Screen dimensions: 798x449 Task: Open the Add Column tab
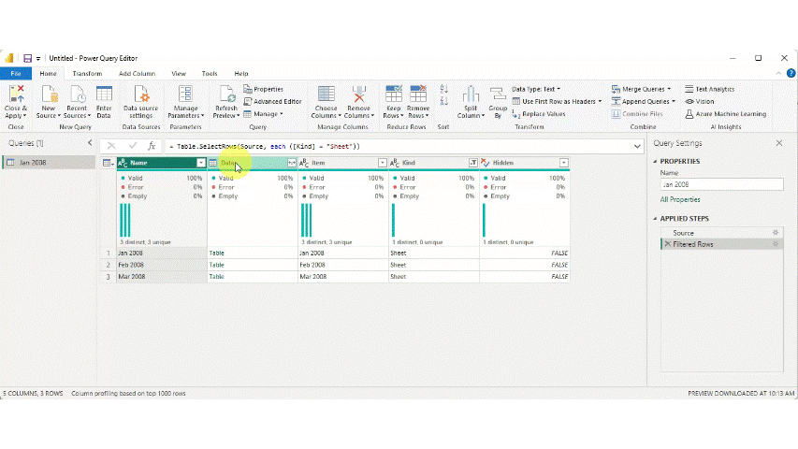click(x=137, y=73)
